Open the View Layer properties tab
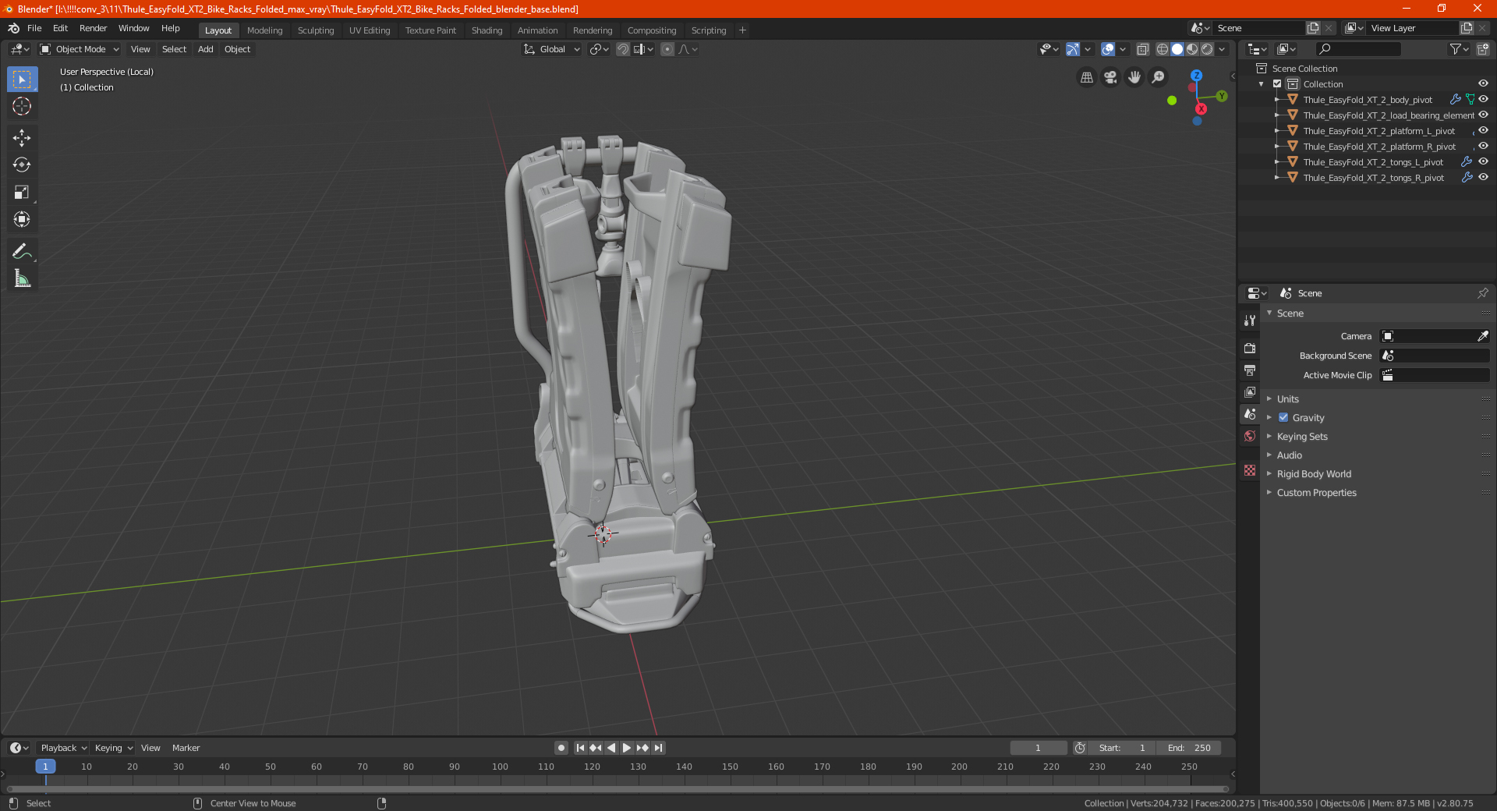This screenshot has width=1497, height=811. (1250, 391)
